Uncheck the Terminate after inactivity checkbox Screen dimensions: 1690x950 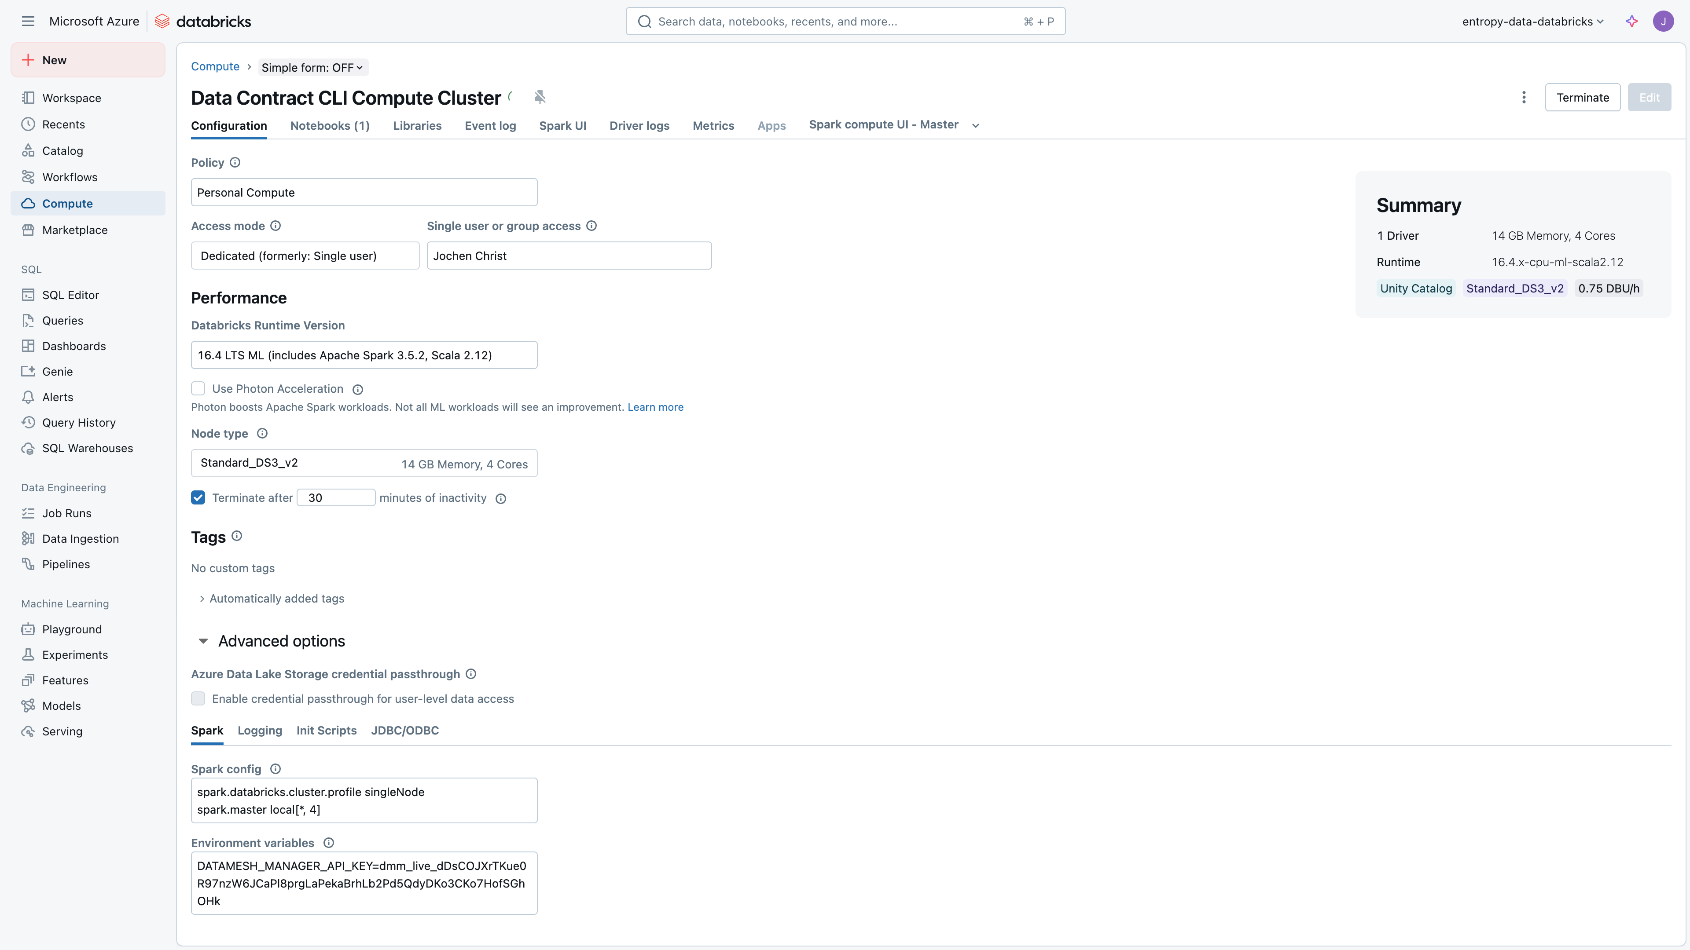pyautogui.click(x=198, y=497)
